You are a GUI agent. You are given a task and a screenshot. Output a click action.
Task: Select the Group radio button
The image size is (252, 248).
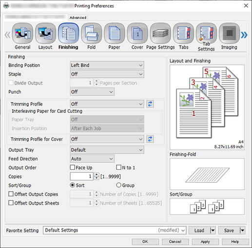click(118, 185)
